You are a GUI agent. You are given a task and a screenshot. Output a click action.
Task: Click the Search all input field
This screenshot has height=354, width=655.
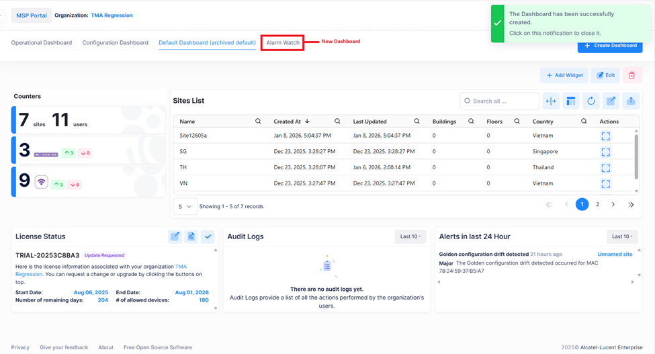click(500, 101)
